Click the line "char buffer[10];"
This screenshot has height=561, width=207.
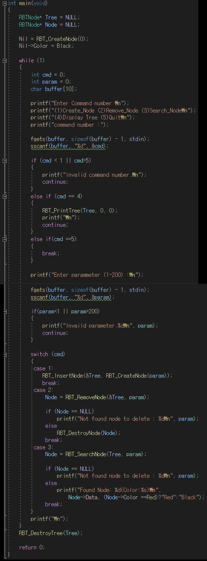click(x=54, y=89)
